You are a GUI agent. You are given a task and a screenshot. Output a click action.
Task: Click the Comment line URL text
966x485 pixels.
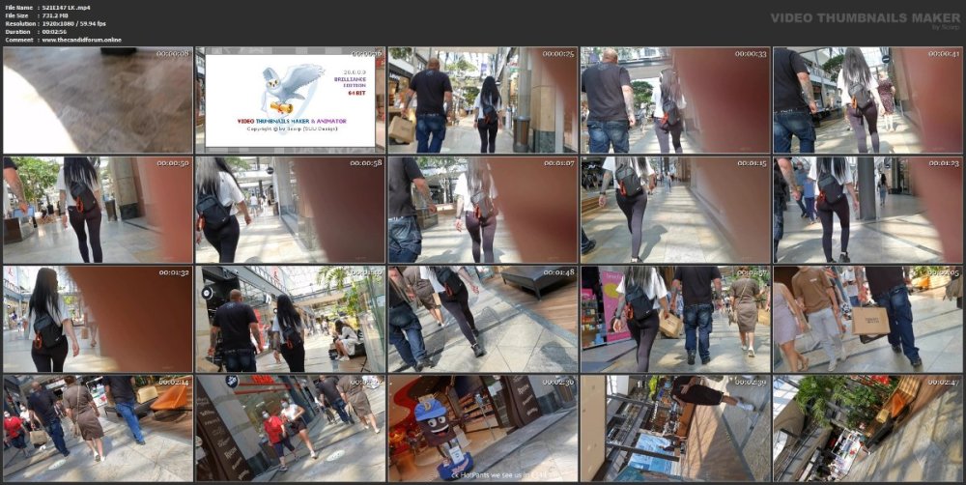(x=81, y=40)
